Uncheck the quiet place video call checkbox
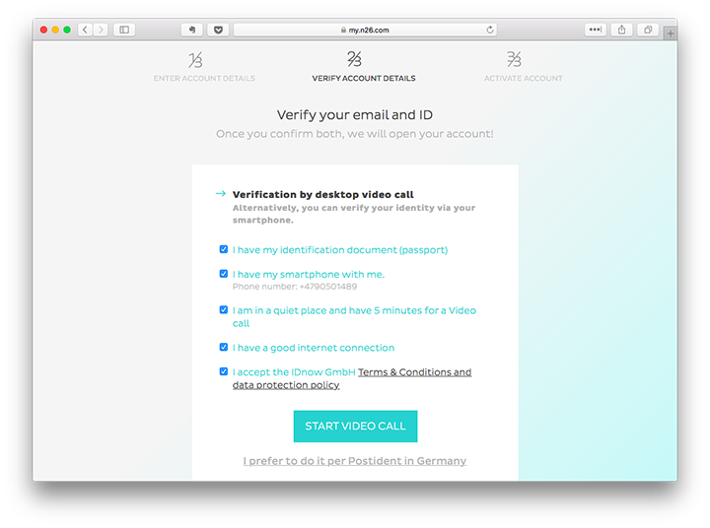The width and height of the screenshot is (710, 528). [x=224, y=310]
